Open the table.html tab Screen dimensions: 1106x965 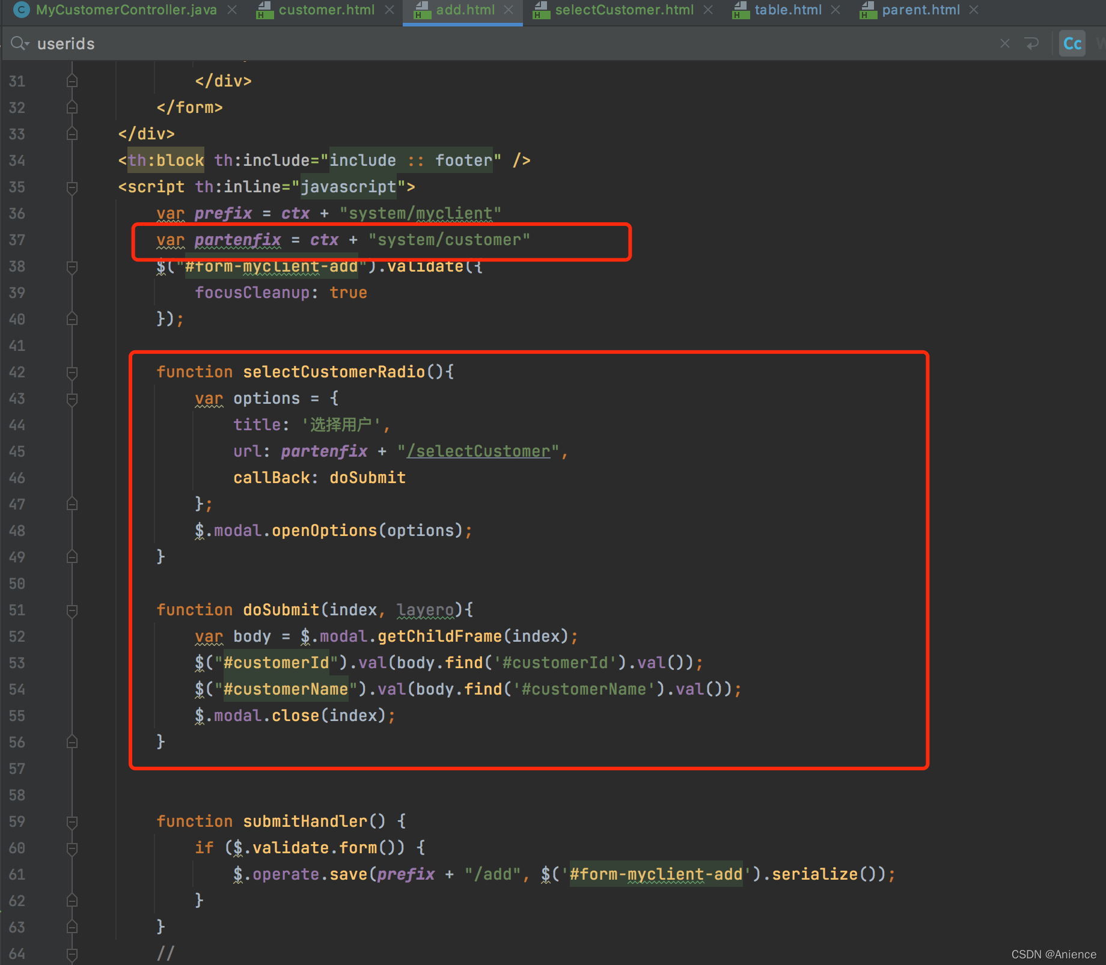[788, 10]
